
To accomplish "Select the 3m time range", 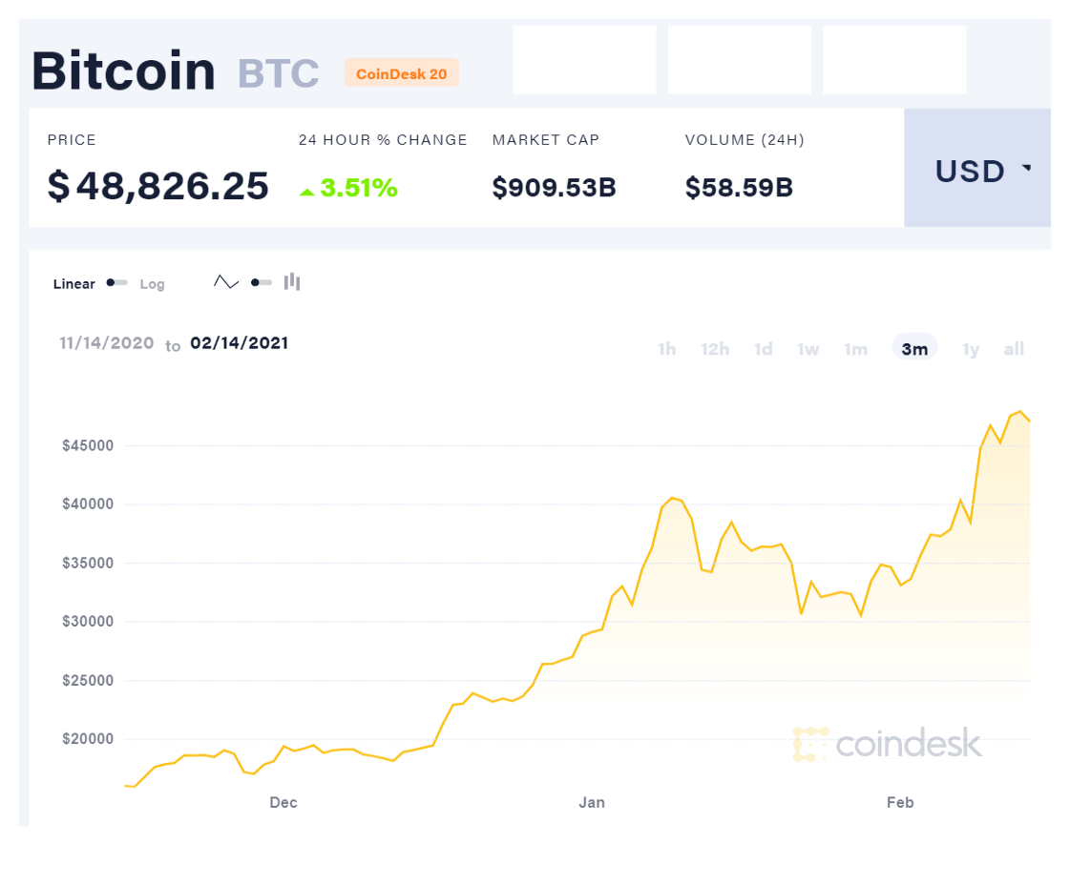I will click(x=914, y=348).
